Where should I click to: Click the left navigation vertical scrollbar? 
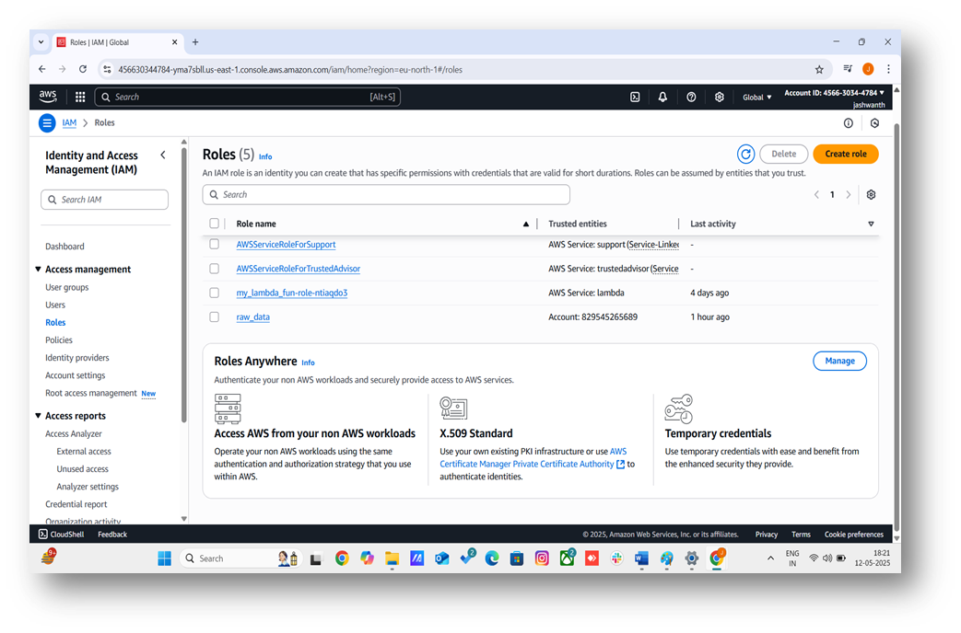(184, 284)
